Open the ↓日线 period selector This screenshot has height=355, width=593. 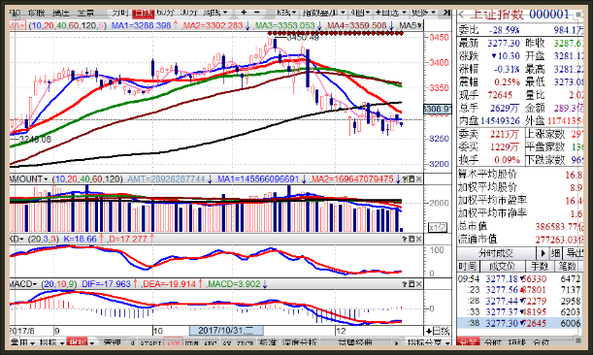point(438,331)
